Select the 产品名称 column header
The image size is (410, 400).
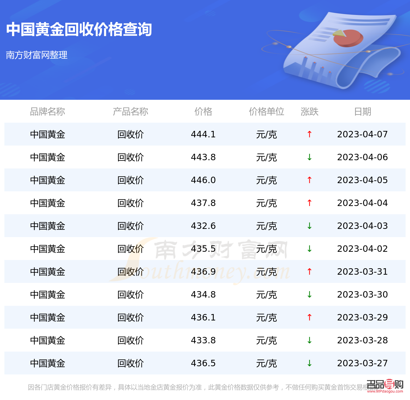point(131,112)
